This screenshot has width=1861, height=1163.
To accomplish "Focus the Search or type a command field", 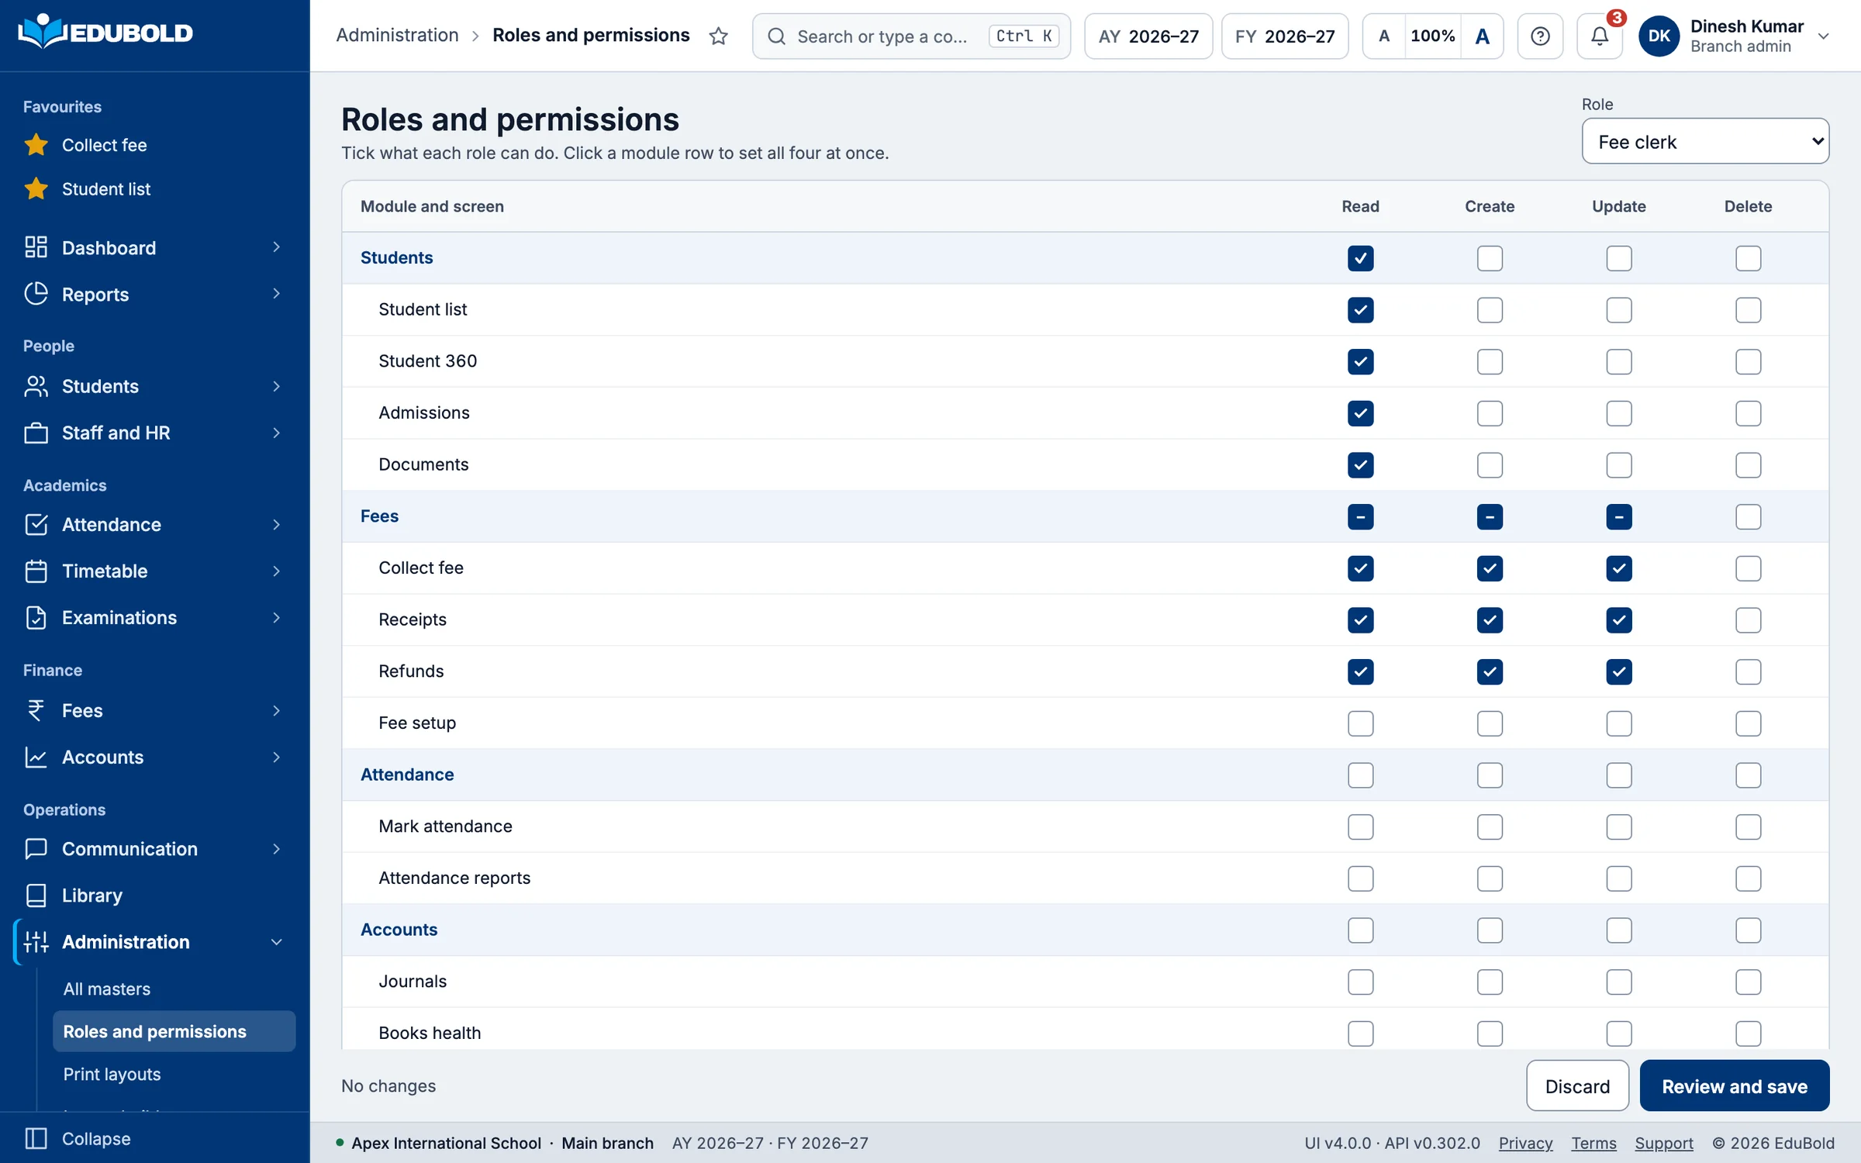I will point(911,36).
